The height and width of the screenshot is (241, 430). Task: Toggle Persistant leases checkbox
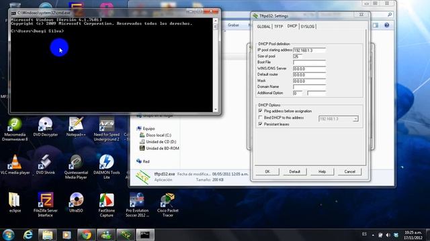click(x=260, y=124)
